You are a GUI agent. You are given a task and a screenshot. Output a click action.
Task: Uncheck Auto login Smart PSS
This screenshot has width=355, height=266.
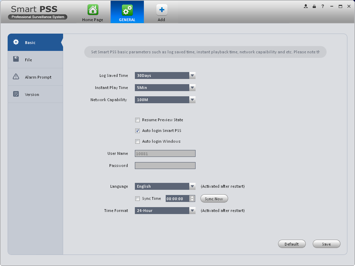(137, 131)
